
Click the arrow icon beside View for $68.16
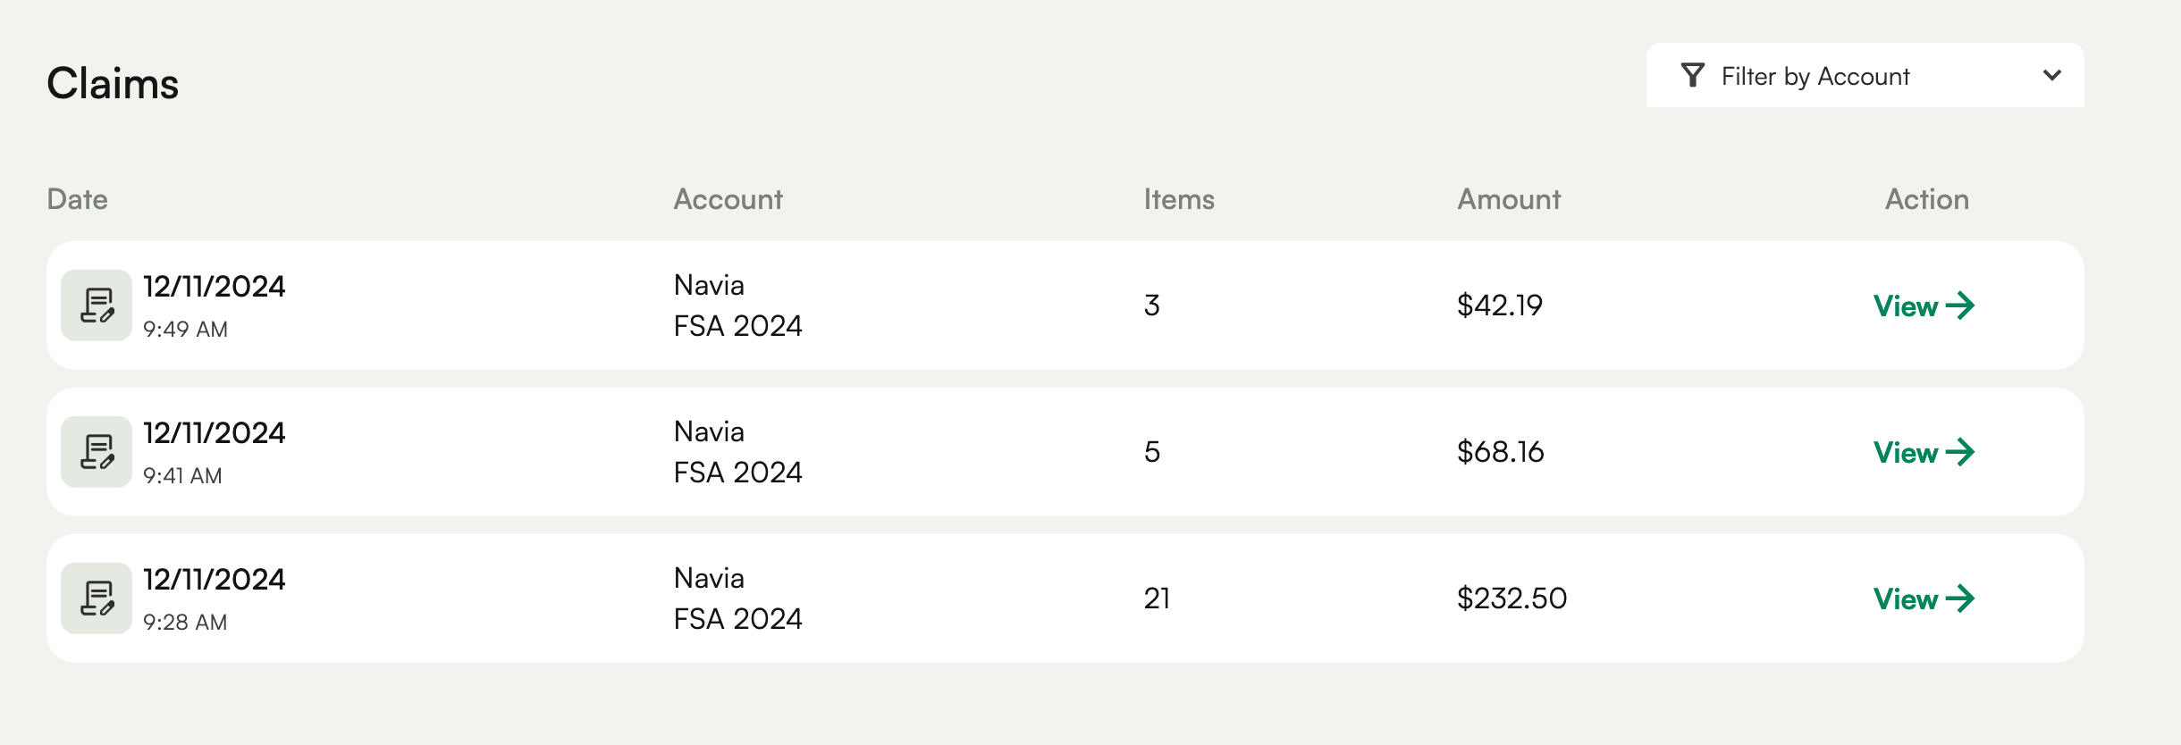[x=1963, y=453]
